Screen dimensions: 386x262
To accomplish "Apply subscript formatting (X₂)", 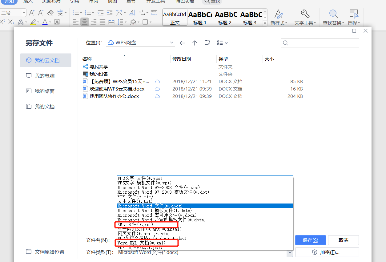I will (11, 22).
